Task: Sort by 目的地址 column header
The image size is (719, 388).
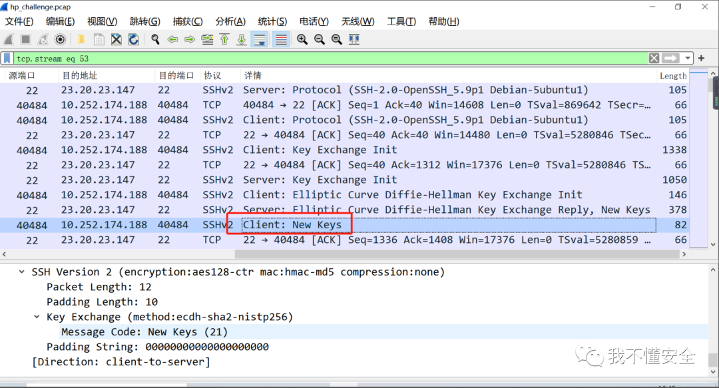Action: 80,76
